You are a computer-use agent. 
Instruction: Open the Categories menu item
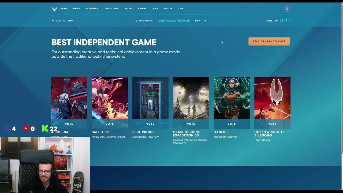tap(111, 9)
